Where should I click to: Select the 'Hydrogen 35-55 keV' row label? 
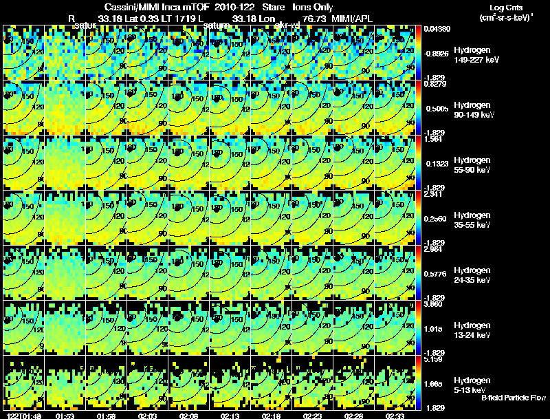(x=472, y=220)
